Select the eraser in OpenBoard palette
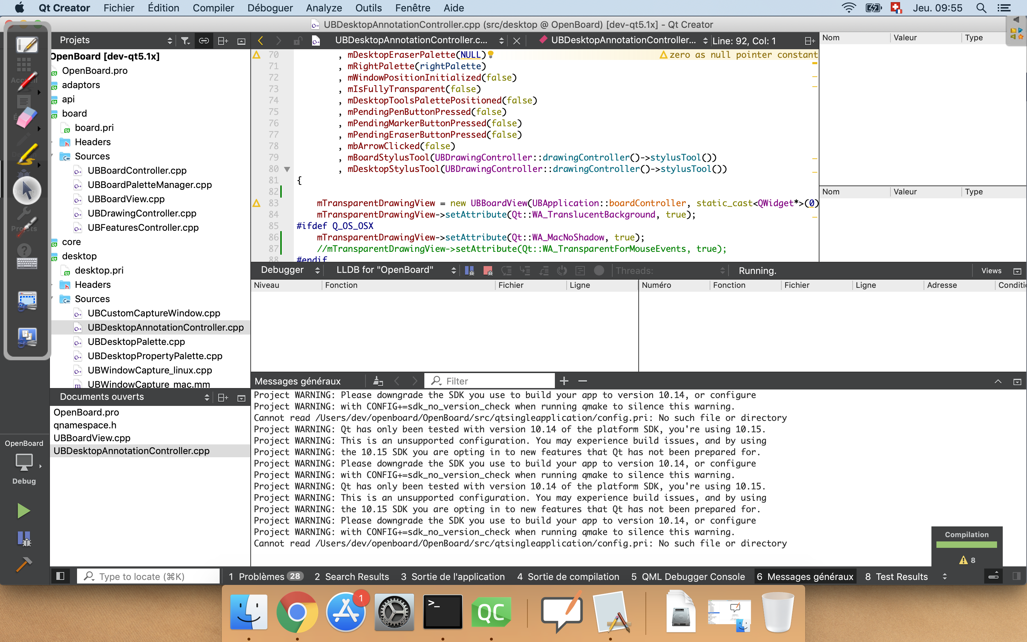The height and width of the screenshot is (642, 1027). [26, 118]
